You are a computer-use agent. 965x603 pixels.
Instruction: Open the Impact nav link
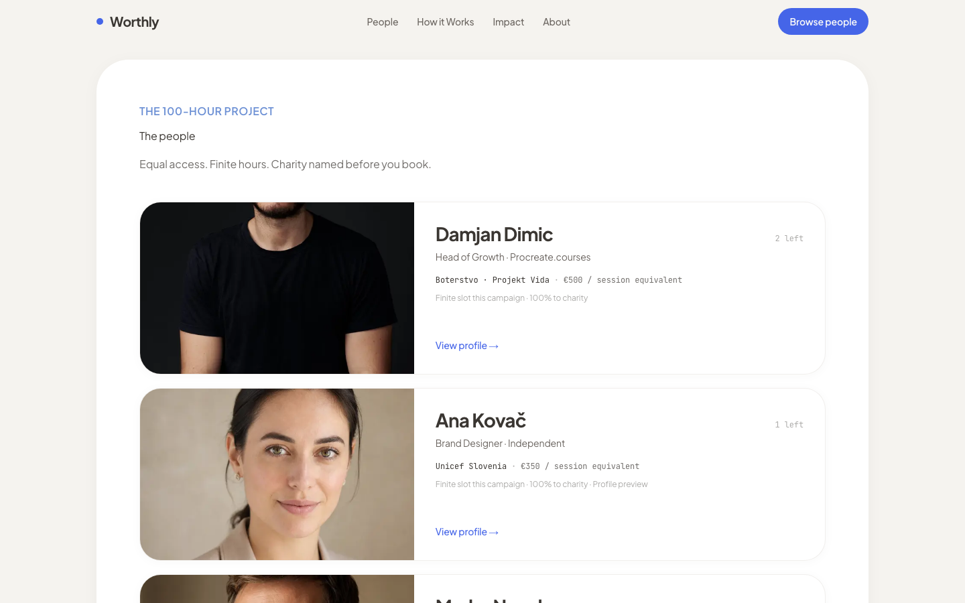pyautogui.click(x=508, y=22)
